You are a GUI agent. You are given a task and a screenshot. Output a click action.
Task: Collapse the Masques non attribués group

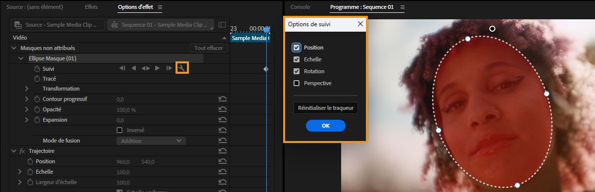tap(14, 48)
